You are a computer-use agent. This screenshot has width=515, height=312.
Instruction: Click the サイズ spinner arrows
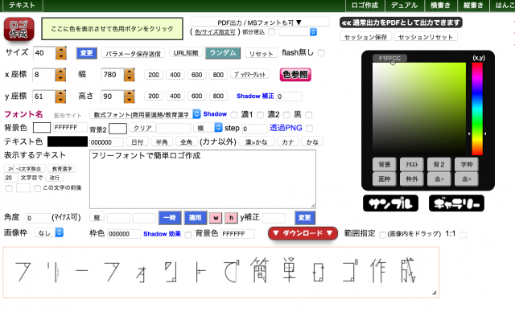tap(61, 53)
